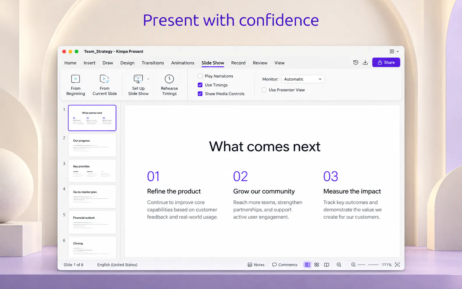The height and width of the screenshot is (289, 462).
Task: Go to the Animations tab
Action: point(183,63)
